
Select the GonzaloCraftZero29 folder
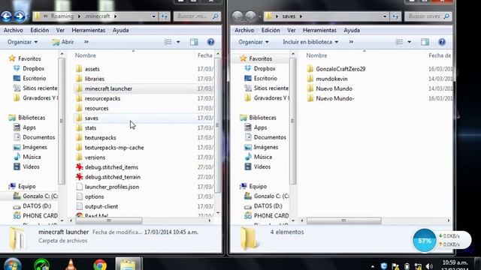340,69
